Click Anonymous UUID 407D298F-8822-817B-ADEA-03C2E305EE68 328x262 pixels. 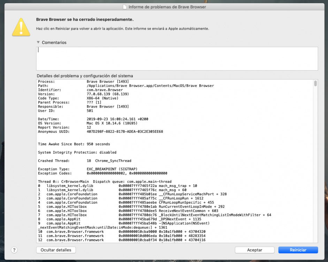pos(125,132)
